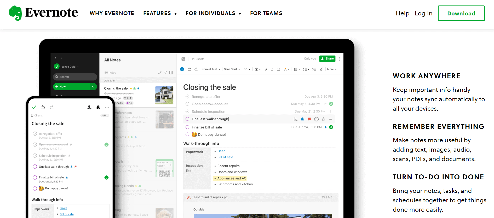Open the Deed link in Paperwork
This screenshot has height=218, width=494.
pyautogui.click(x=221, y=151)
